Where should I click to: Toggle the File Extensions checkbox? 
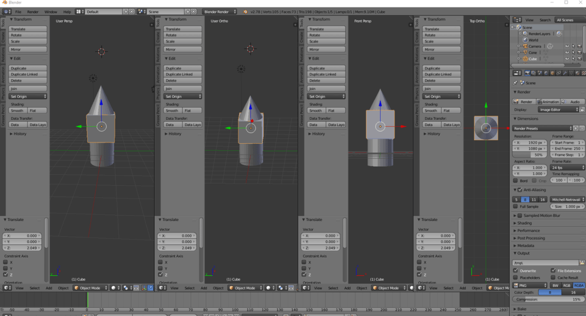click(x=553, y=270)
